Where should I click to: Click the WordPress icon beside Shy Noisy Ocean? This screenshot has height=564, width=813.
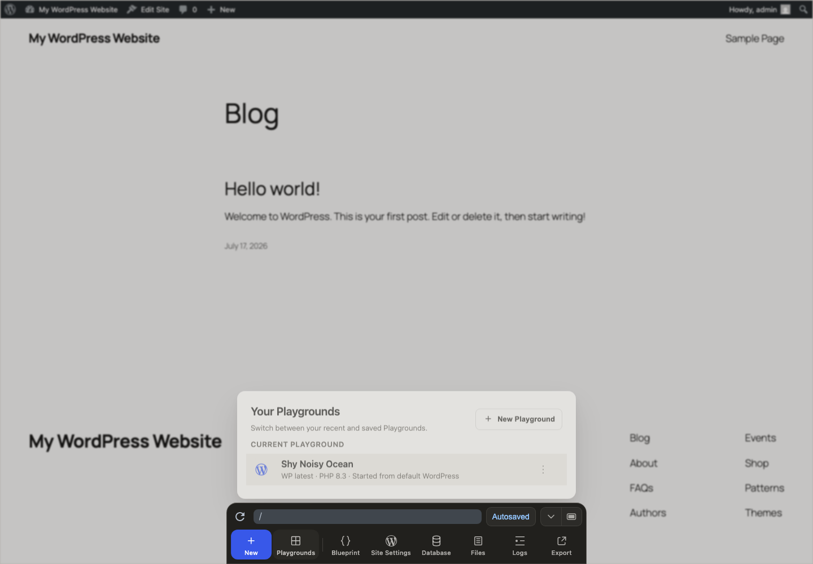[261, 469]
